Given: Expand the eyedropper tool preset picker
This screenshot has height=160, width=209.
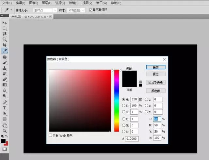Looking at the screenshot, I should pos(11,10).
